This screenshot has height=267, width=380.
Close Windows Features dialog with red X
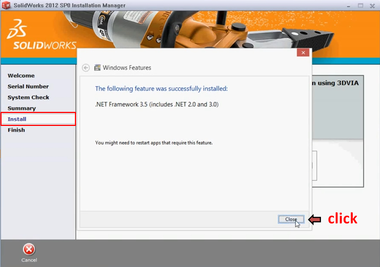[x=303, y=52]
